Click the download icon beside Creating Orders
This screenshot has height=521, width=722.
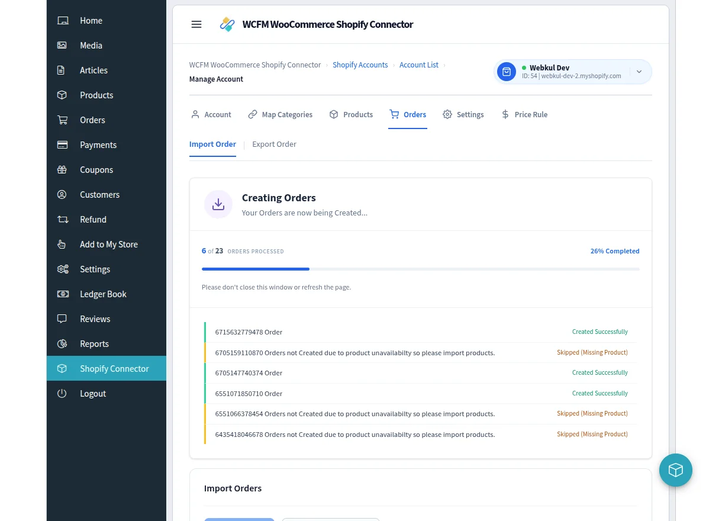click(x=218, y=204)
